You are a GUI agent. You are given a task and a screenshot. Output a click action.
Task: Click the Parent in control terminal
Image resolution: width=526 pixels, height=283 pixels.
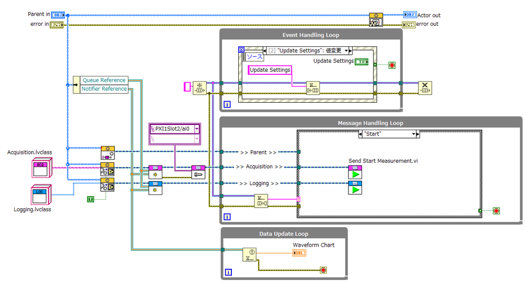(x=58, y=15)
